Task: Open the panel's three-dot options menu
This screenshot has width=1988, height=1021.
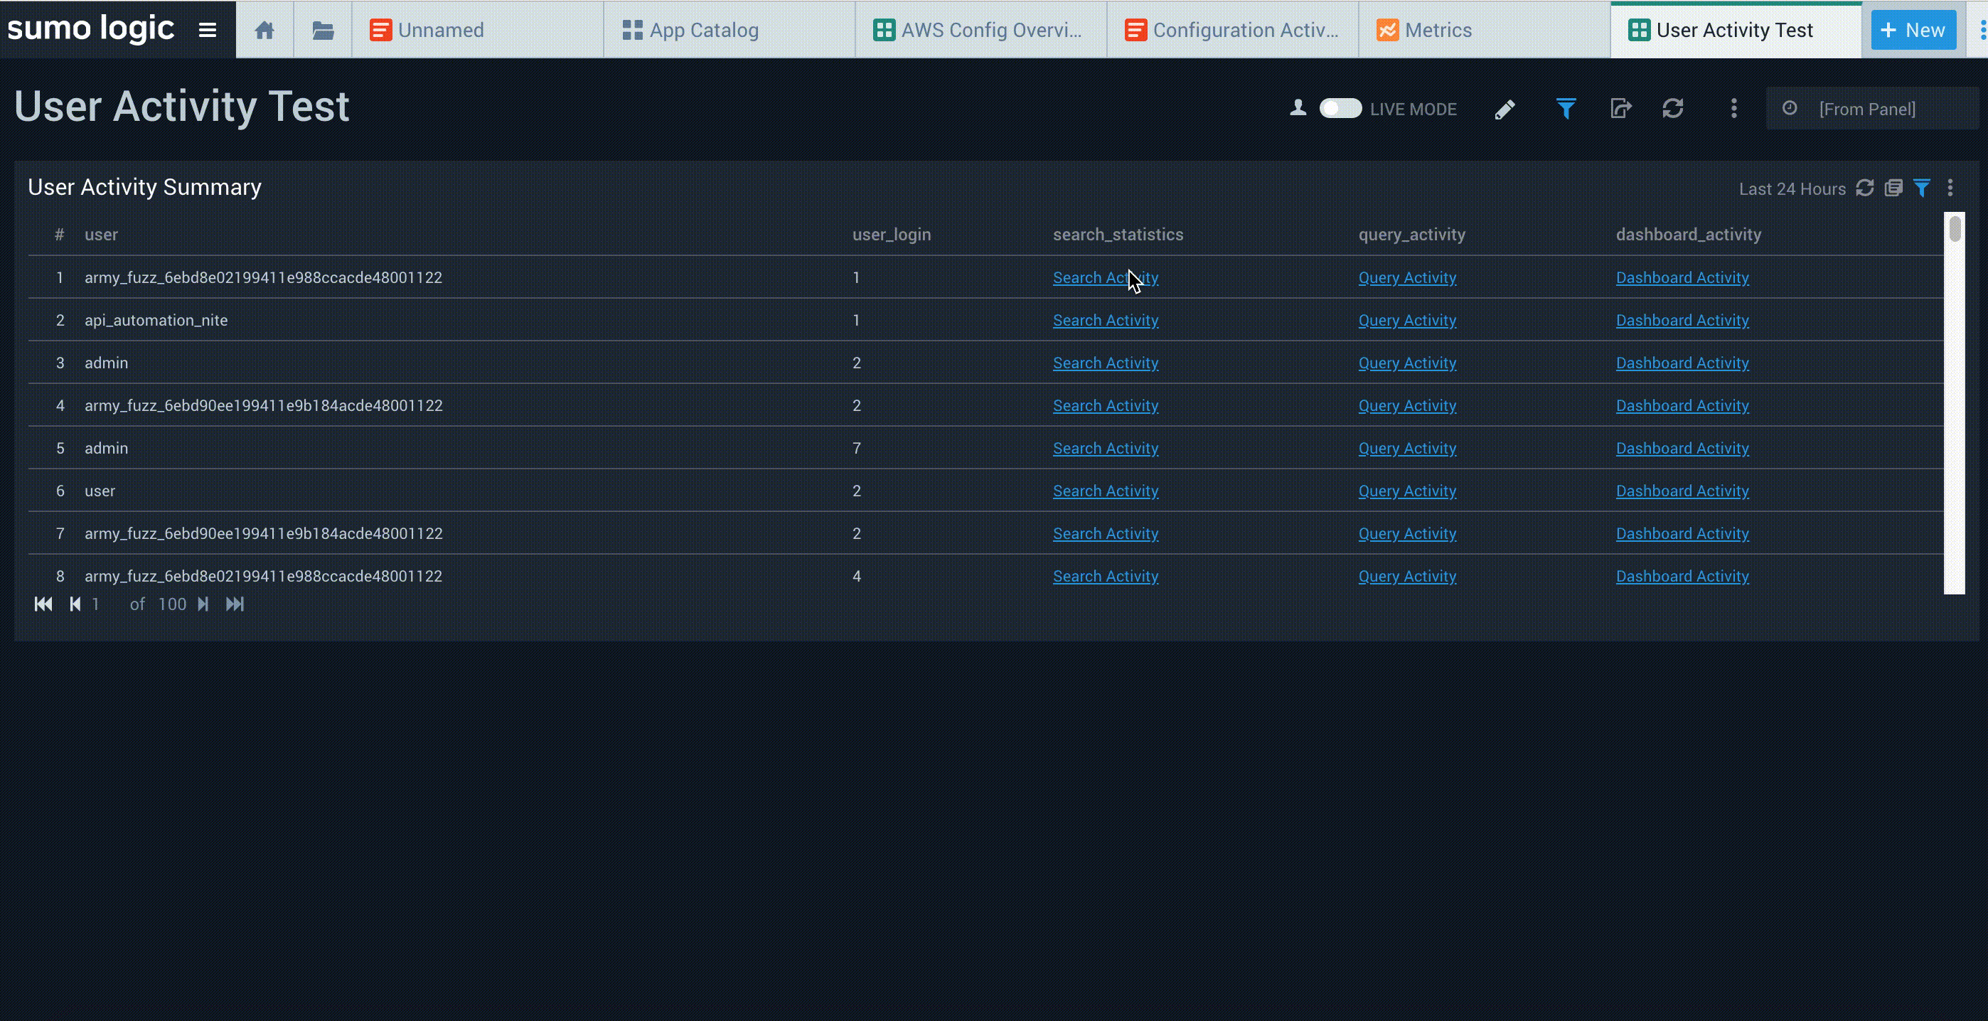Action: 1950,188
